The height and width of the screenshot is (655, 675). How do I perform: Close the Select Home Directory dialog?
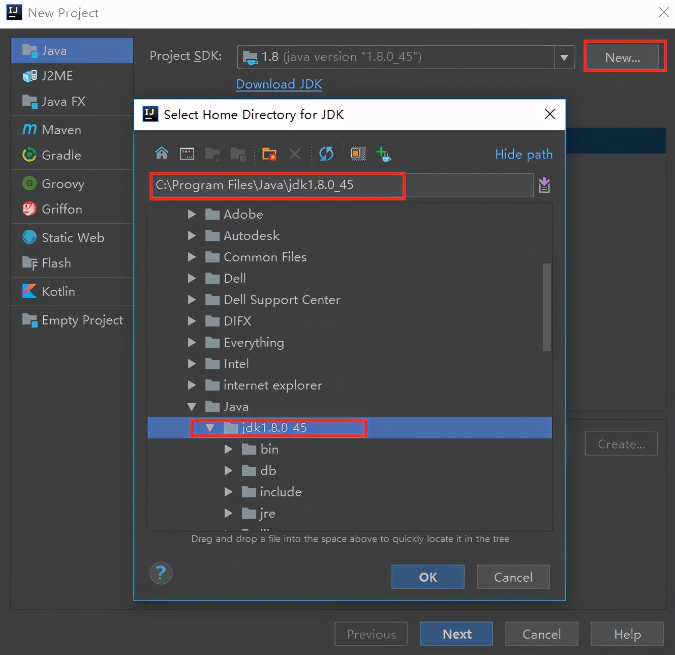coord(550,114)
